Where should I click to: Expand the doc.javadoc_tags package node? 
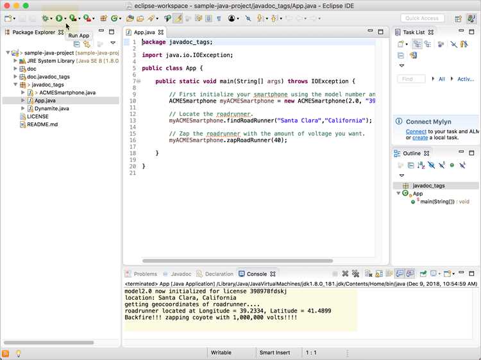click(x=15, y=77)
